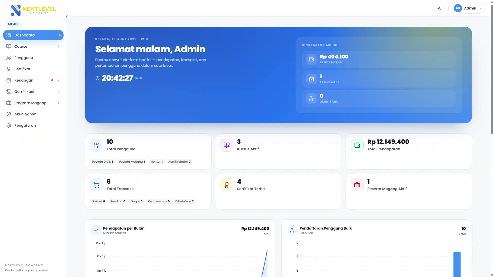The width and height of the screenshot is (494, 277).
Task: Click the Pendapatan per Bulan trend icon
Action: [96, 230]
